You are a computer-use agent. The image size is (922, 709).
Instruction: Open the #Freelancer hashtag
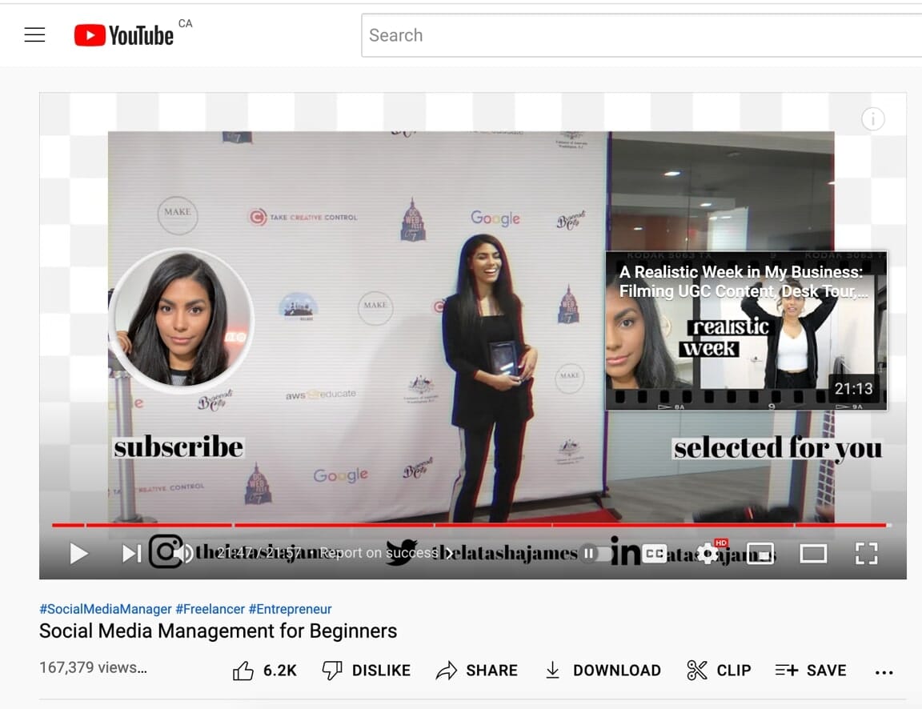coord(210,609)
